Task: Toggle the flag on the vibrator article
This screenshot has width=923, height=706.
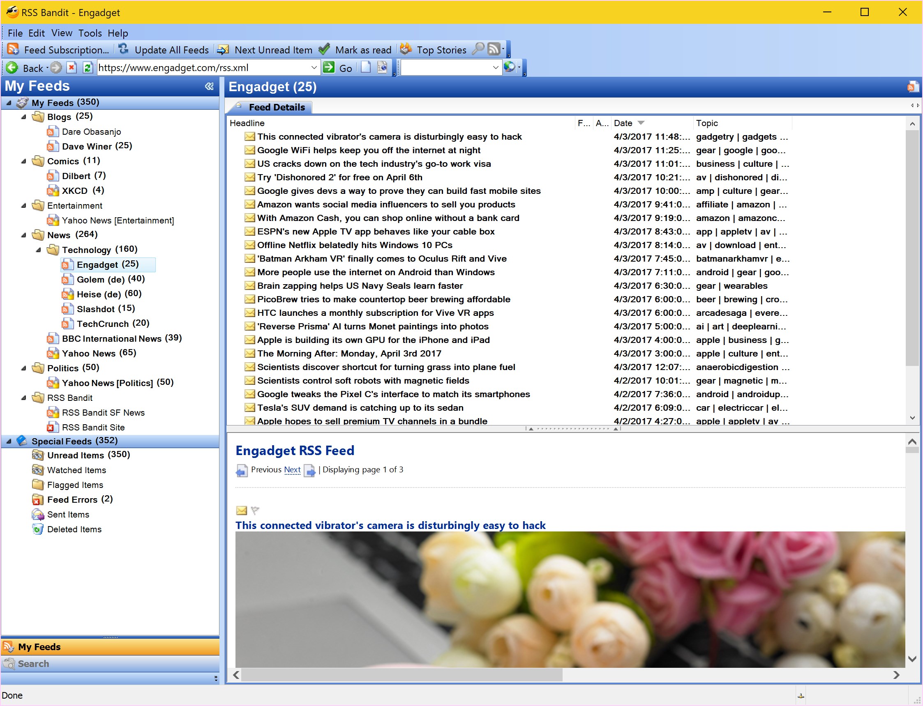Action: (256, 511)
